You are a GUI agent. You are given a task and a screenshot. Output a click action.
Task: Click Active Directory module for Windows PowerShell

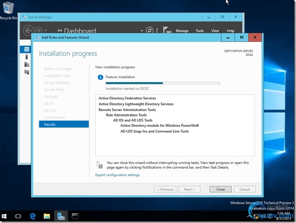tap(159, 125)
